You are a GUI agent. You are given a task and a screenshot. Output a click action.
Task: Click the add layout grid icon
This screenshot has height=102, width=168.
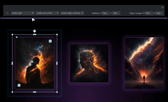tap(7, 13)
